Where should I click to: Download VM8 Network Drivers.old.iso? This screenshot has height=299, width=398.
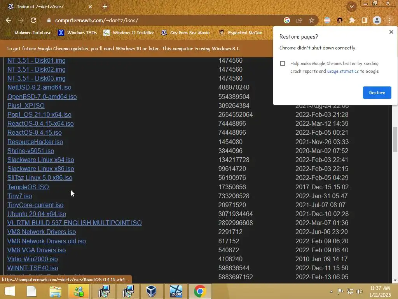47,241
